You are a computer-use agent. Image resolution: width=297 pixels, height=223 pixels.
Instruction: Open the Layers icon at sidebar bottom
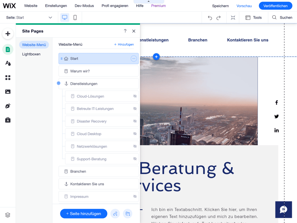(8, 215)
